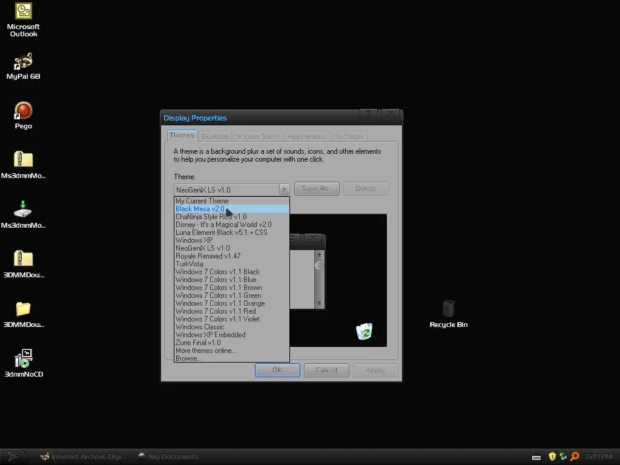This screenshot has height=465, width=620.
Task: Click the Apply button
Action: [375, 370]
